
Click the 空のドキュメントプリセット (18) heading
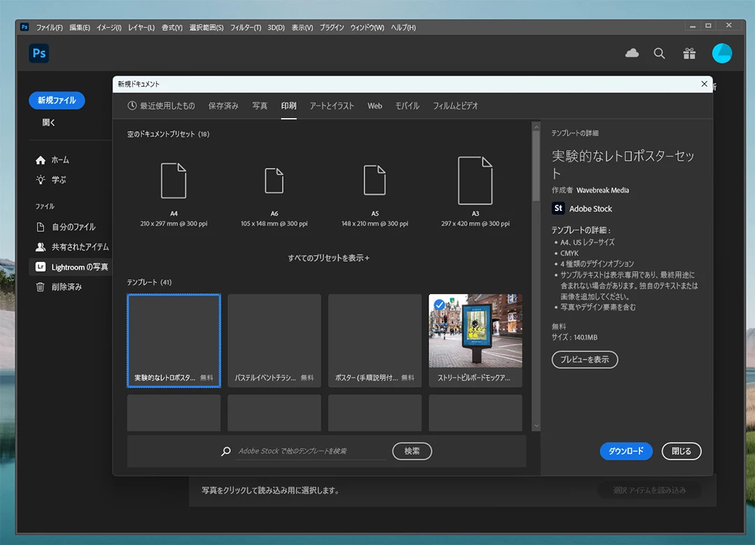(168, 134)
